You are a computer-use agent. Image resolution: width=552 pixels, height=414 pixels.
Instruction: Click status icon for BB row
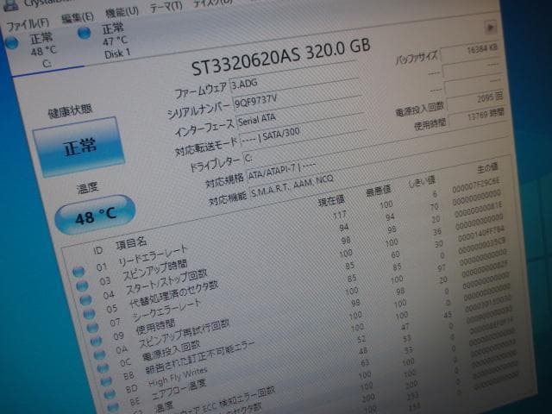(106, 381)
